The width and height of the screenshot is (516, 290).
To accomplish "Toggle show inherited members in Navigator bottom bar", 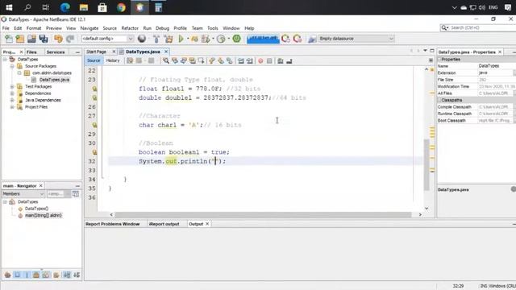I will coord(7,275).
